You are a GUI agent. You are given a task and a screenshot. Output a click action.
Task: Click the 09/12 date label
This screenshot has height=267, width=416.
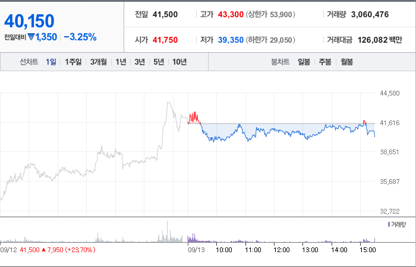point(9,250)
